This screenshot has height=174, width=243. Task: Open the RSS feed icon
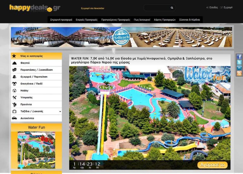(x=239, y=73)
